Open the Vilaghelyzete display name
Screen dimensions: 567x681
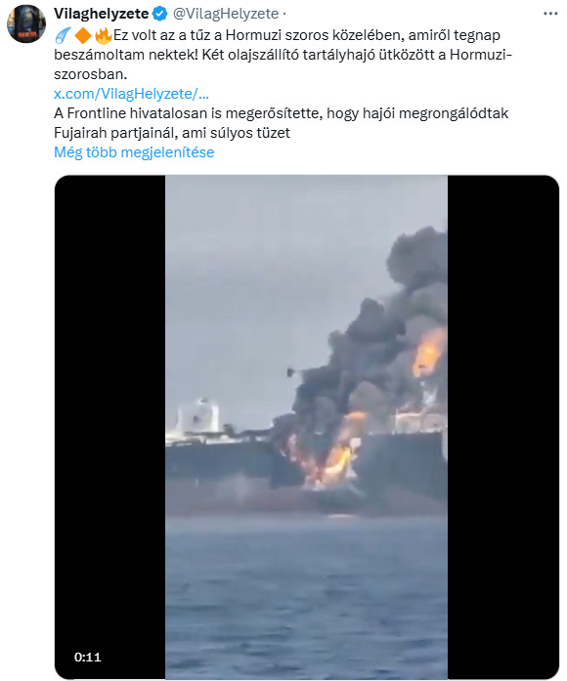point(102,14)
